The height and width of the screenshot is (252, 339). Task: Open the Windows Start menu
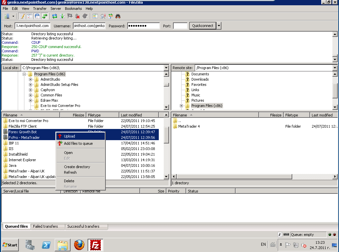click(10, 245)
